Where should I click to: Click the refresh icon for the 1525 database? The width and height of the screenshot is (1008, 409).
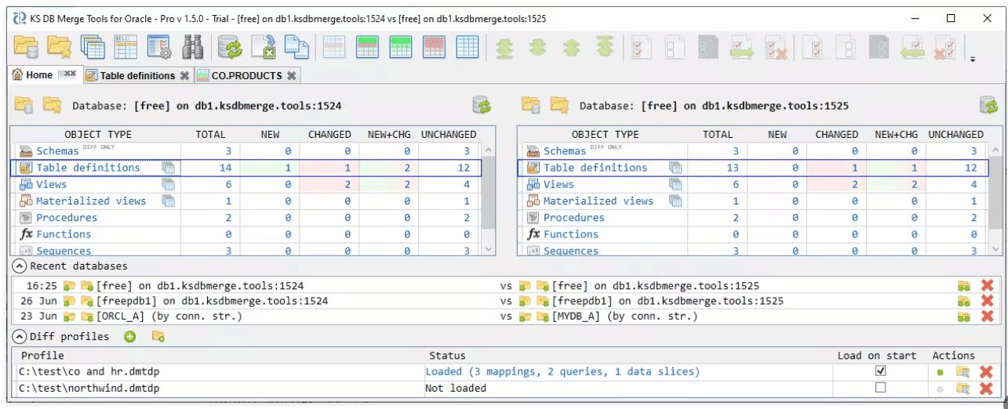[988, 105]
